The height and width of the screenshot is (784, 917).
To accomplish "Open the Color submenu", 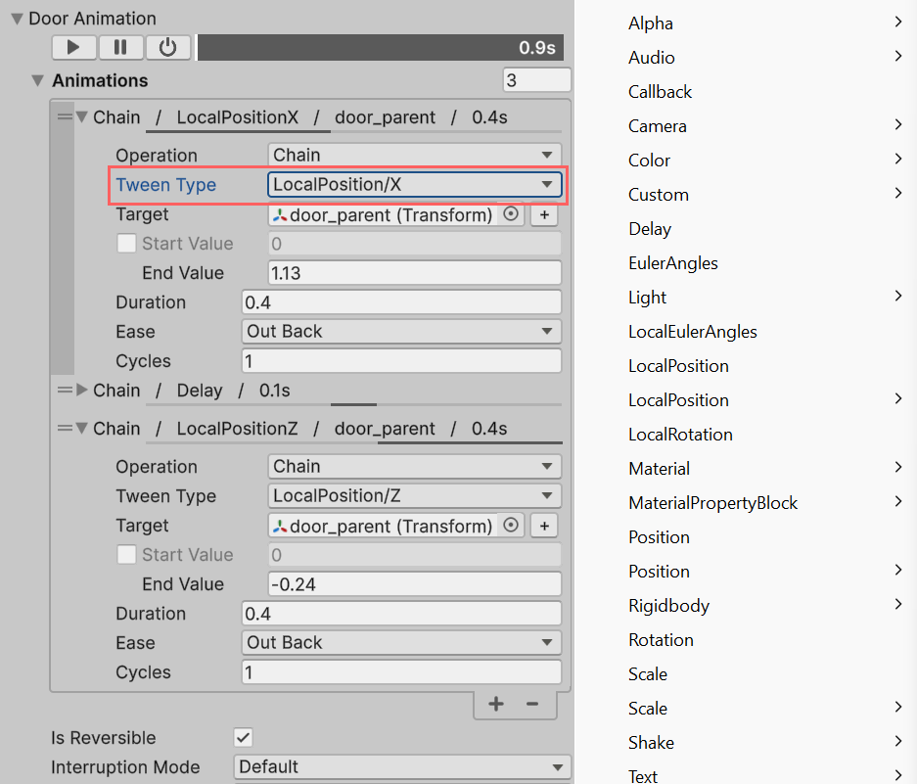I will pos(765,161).
